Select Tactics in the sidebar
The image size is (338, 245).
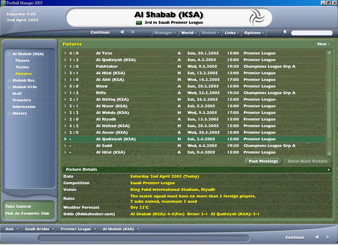22,67
